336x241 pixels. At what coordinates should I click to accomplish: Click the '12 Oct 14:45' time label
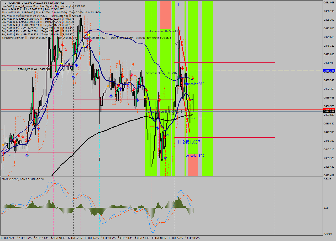41,238
